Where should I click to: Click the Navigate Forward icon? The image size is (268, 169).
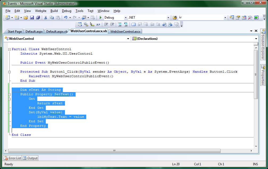point(93,18)
